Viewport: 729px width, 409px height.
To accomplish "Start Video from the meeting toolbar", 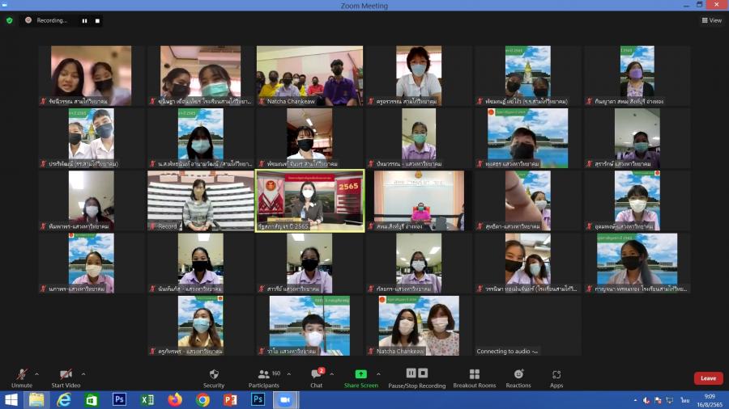I will coord(66,376).
